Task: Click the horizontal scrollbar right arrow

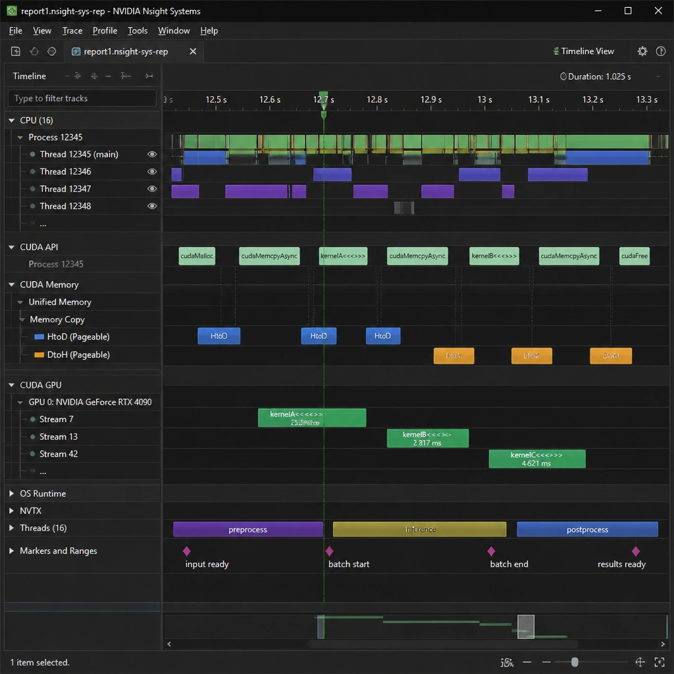Action: (662, 644)
